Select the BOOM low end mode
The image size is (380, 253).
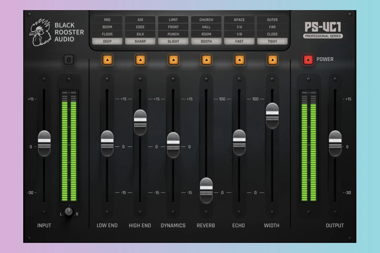107,27
